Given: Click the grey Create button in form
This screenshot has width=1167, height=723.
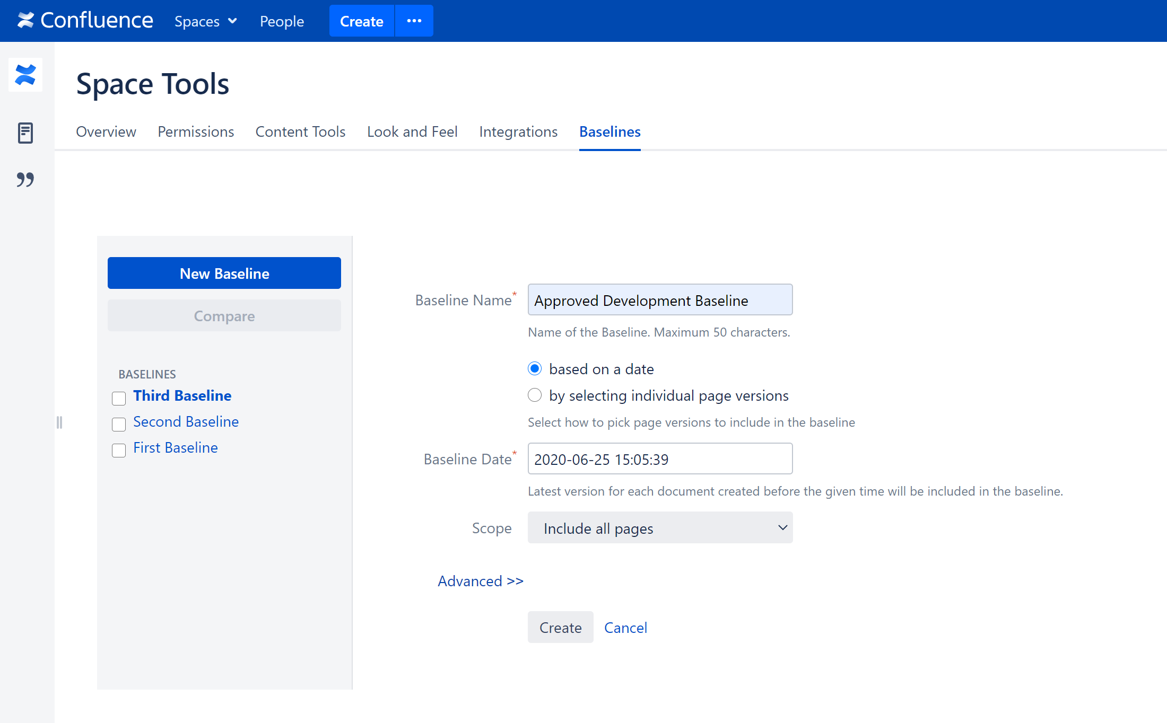Looking at the screenshot, I should pos(560,628).
